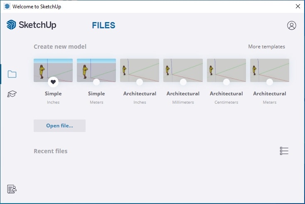Click the Create new model heading
The height and width of the screenshot is (204, 305).
[x=60, y=47]
